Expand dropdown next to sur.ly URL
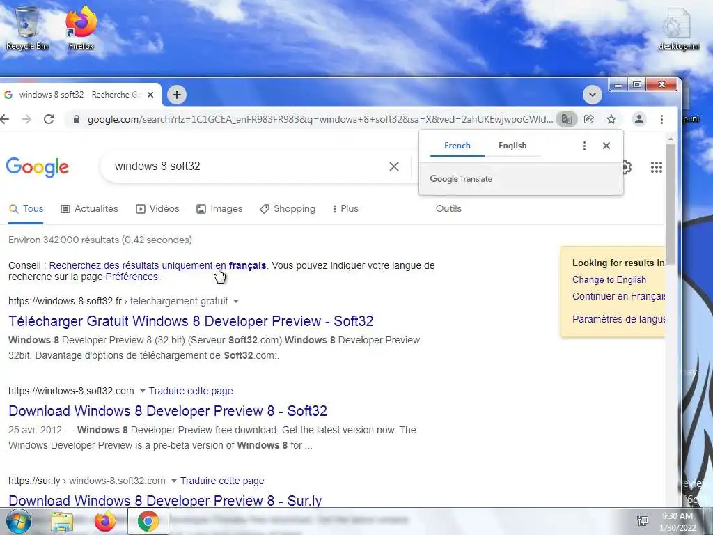Image resolution: width=713 pixels, height=535 pixels. click(x=173, y=481)
